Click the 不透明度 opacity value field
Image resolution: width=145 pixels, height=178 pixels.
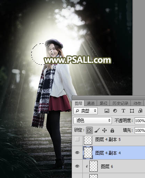(140, 121)
